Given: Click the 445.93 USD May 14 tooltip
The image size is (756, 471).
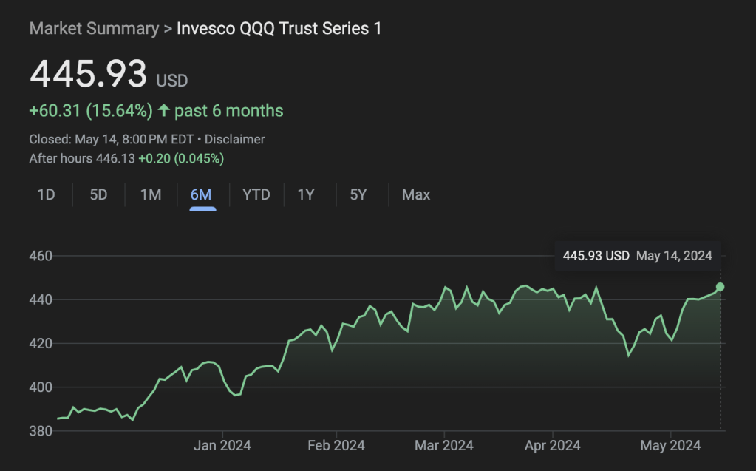Looking at the screenshot, I should [637, 256].
